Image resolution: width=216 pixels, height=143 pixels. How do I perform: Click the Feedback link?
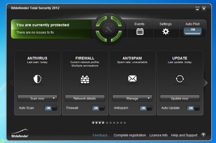point(100,135)
